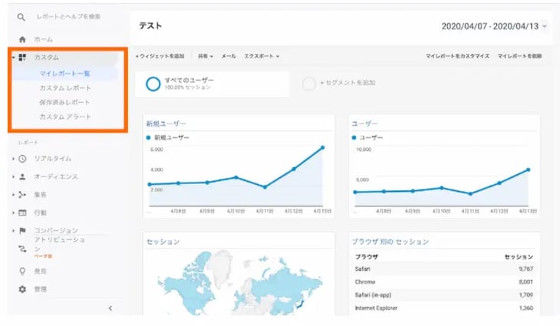This screenshot has width=560, height=326.
Task: Open the Admin gear icon
Action: tap(23, 289)
